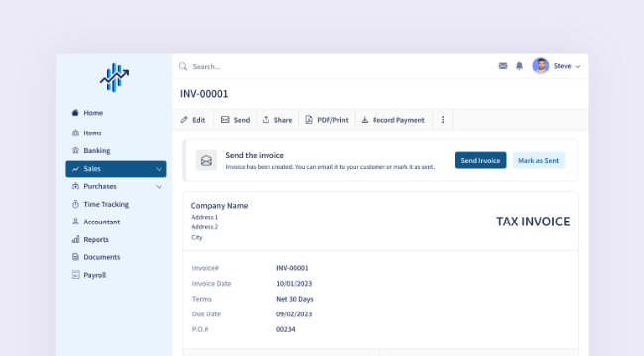This screenshot has width=644, height=356.
Task: Click the Share upload icon
Action: click(266, 120)
